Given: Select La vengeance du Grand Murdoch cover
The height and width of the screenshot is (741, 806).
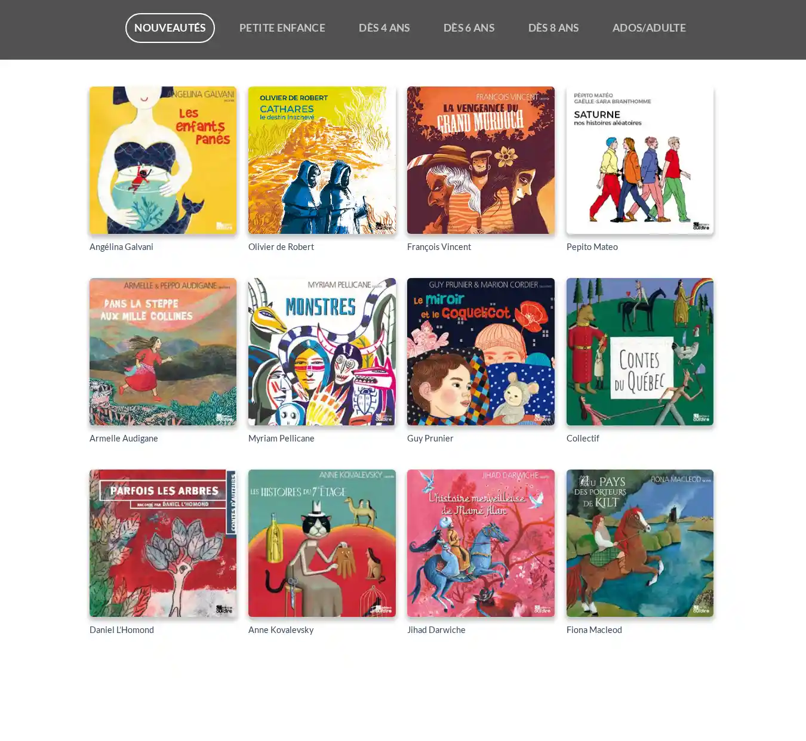Looking at the screenshot, I should tap(481, 160).
